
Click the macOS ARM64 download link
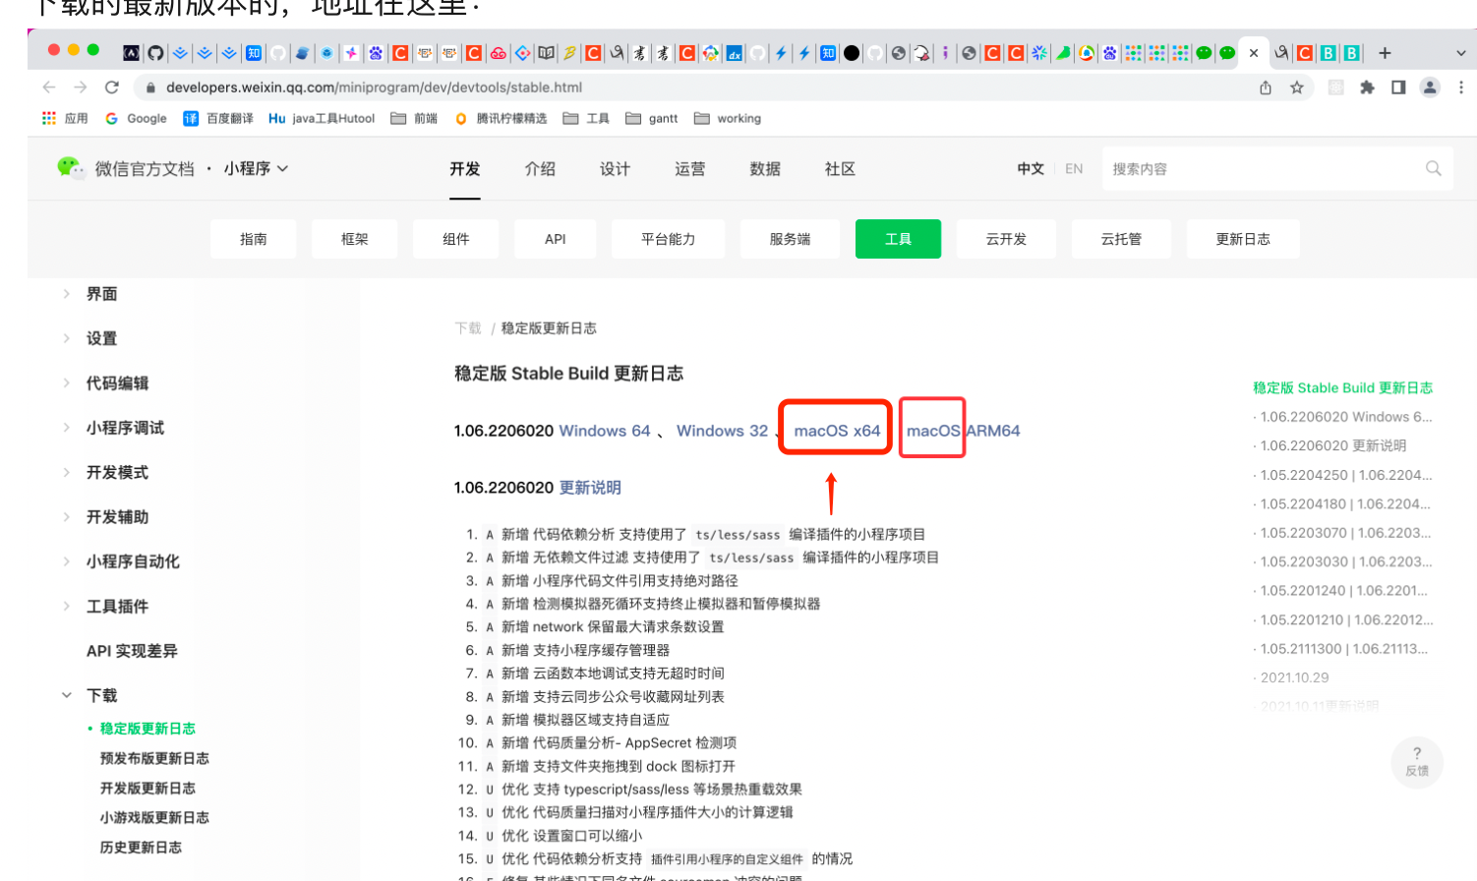(964, 431)
